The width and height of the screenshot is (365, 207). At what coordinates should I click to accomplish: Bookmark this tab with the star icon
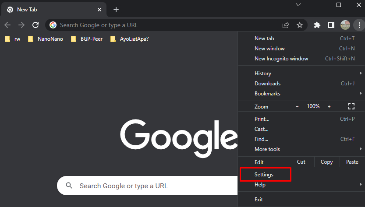(x=300, y=25)
